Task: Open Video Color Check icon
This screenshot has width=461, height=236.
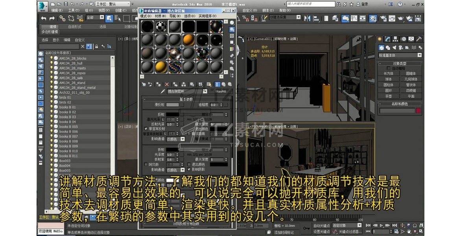Action: coord(232,49)
